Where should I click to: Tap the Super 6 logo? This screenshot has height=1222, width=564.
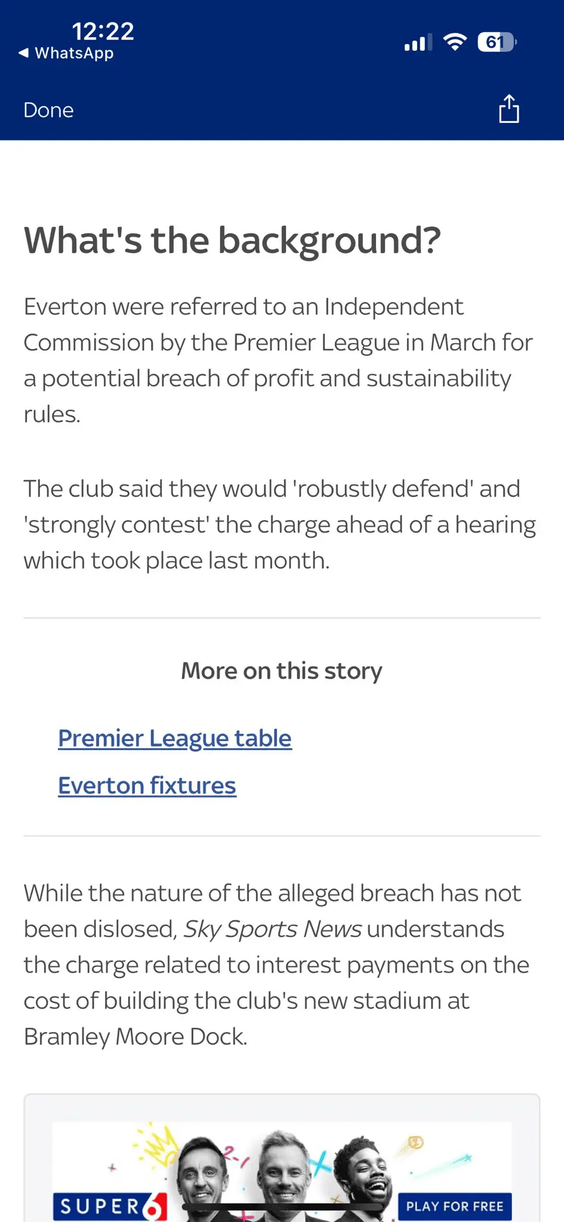coord(110,1206)
